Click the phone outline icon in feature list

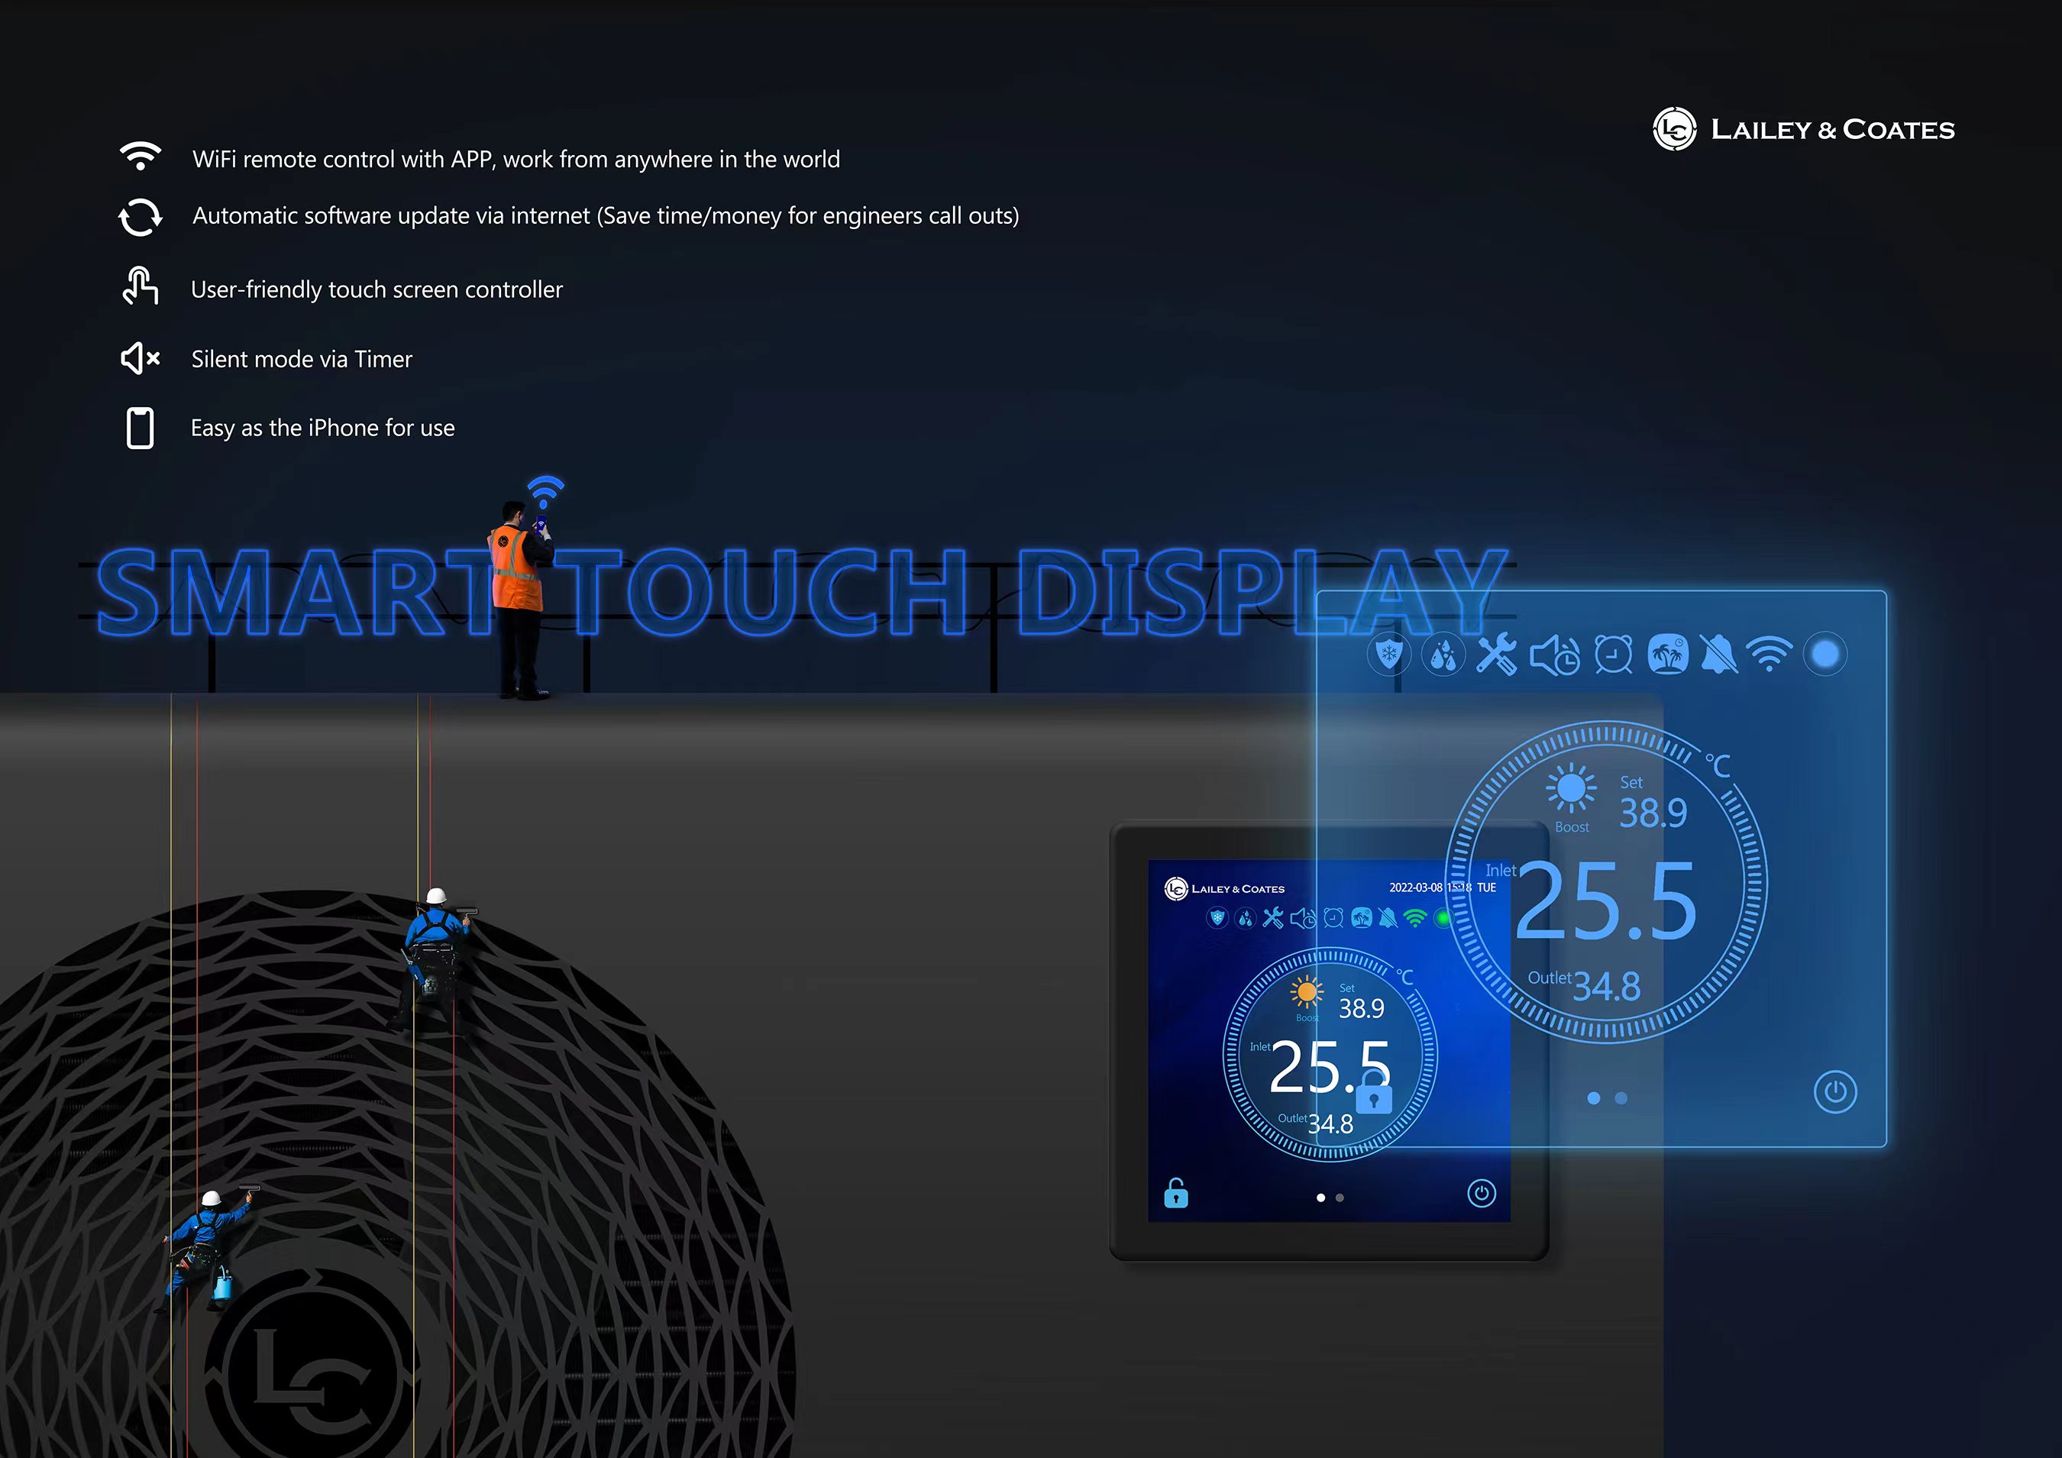[x=140, y=428]
